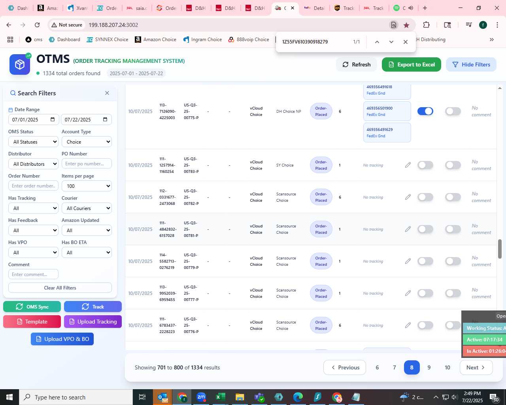
Task: Open Has BO ETA dropdown
Action: coord(87,252)
